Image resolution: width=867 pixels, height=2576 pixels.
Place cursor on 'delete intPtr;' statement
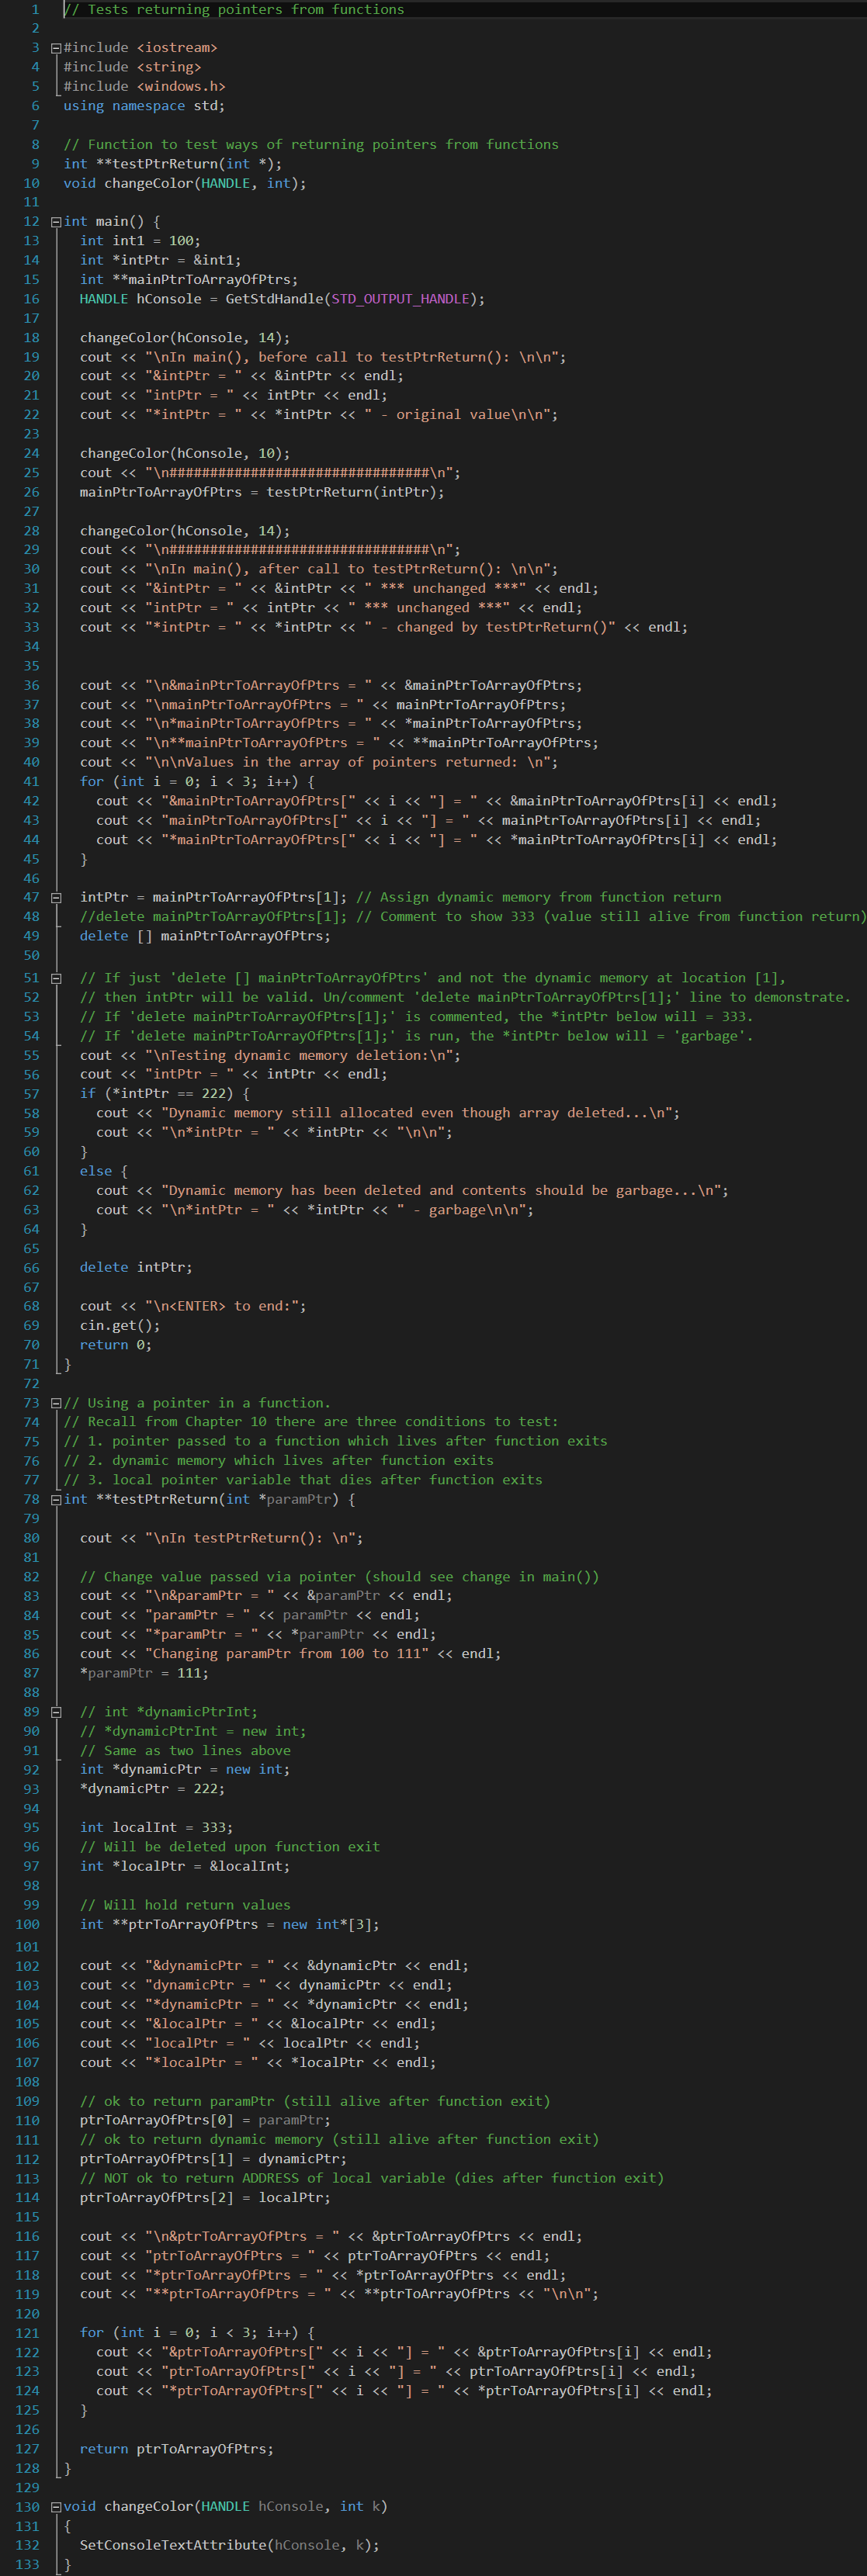[x=135, y=1267]
